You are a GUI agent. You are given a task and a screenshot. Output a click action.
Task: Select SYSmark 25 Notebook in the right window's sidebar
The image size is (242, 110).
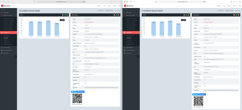coord(132,25)
